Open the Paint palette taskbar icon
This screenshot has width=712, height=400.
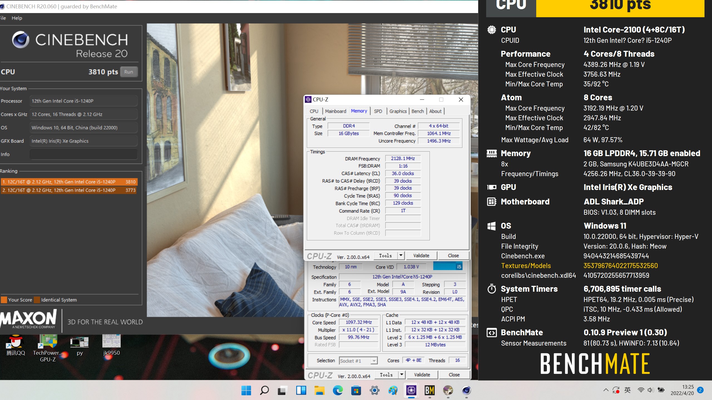(x=393, y=391)
